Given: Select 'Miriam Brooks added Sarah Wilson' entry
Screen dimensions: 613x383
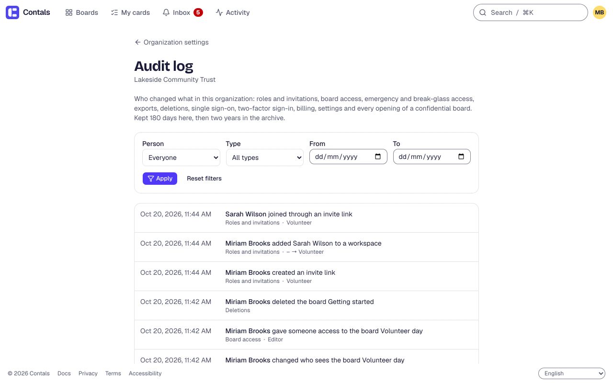Looking at the screenshot, I should [306, 247].
